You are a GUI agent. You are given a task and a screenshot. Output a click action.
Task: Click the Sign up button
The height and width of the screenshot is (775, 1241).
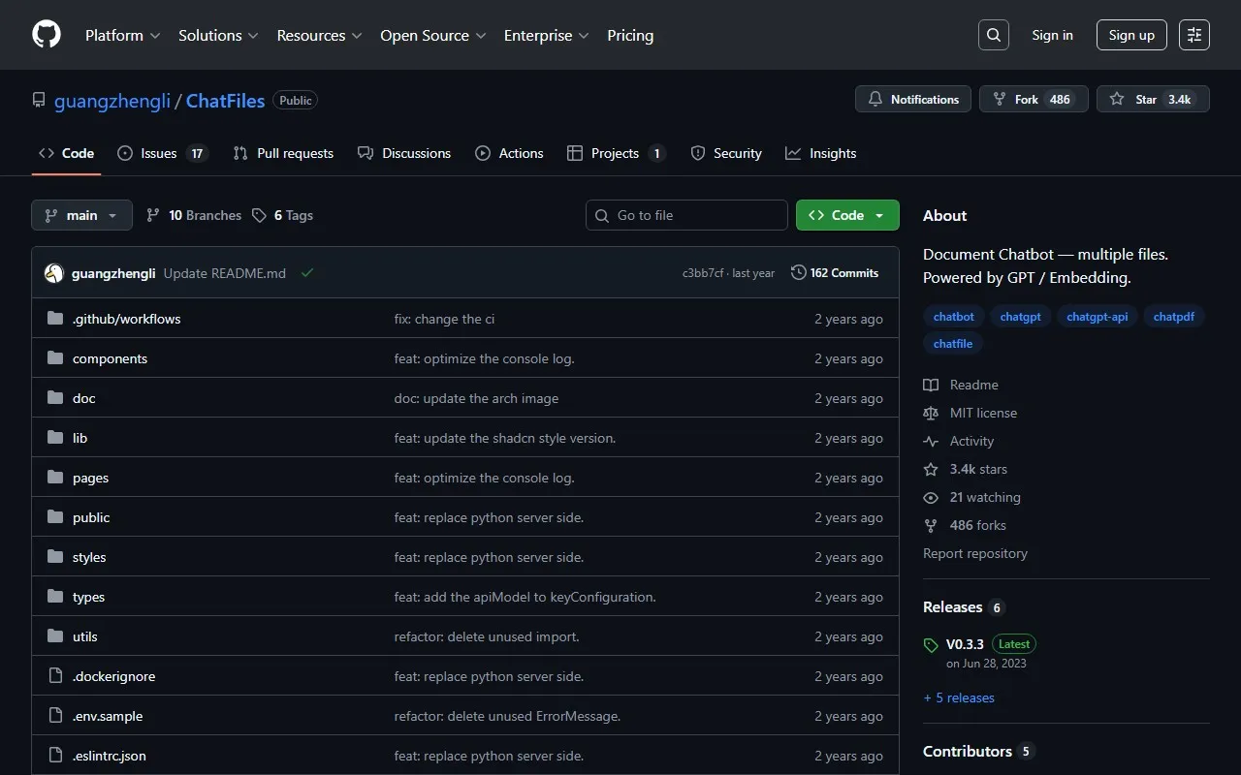[1131, 35]
